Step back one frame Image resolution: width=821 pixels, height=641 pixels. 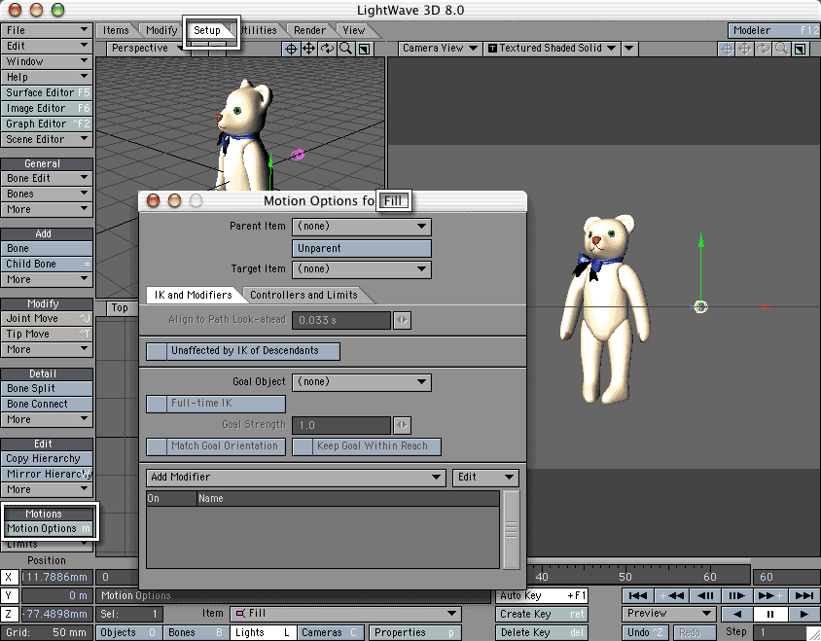(704, 595)
